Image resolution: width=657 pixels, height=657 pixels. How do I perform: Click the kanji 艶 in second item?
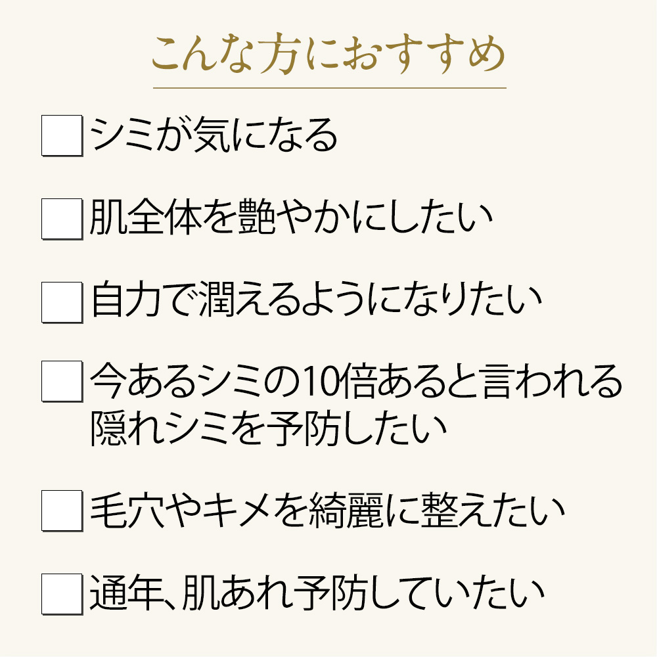[256, 217]
